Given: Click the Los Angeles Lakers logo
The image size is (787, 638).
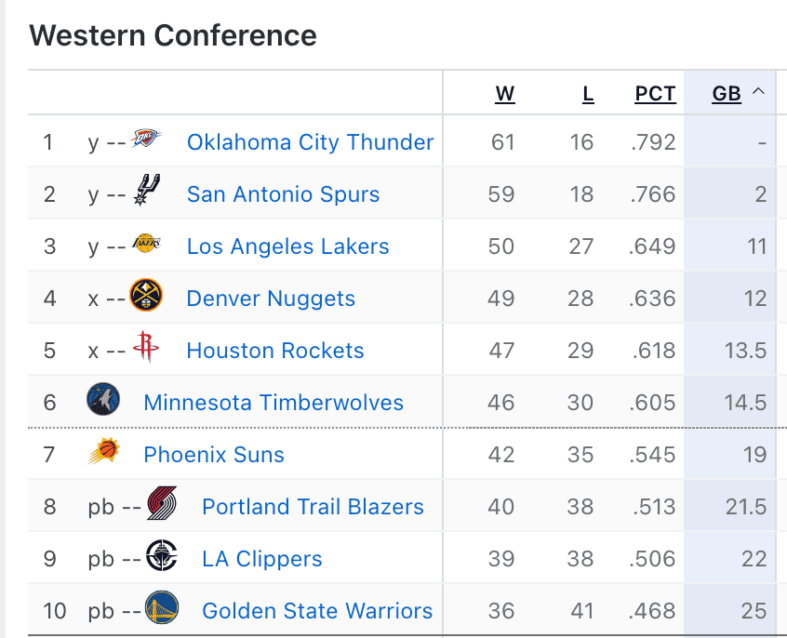Looking at the screenshot, I should coord(147,245).
